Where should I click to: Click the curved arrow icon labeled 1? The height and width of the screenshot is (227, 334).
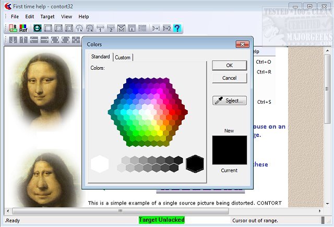[x=79, y=28]
